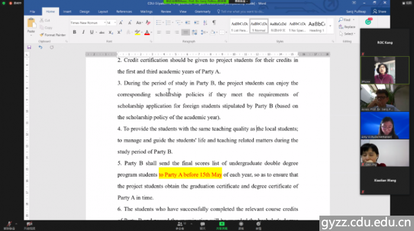This screenshot has height=231, width=414.
Task: Show paragraph marks with pilcrow icon
Action: pos(214,22)
